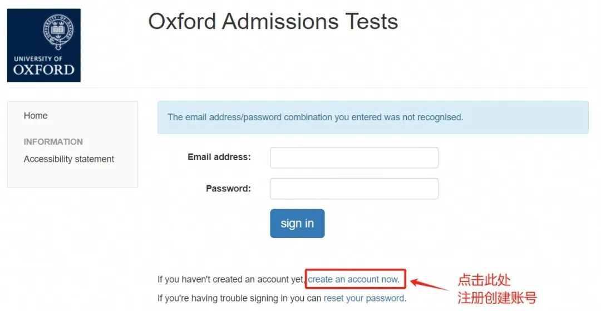
Task: Click the "Oxford Admissions Tests" page heading
Action: coord(273,21)
